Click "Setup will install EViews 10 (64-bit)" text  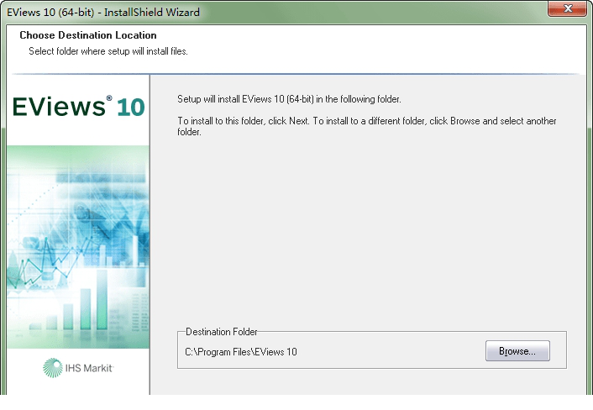[289, 99]
